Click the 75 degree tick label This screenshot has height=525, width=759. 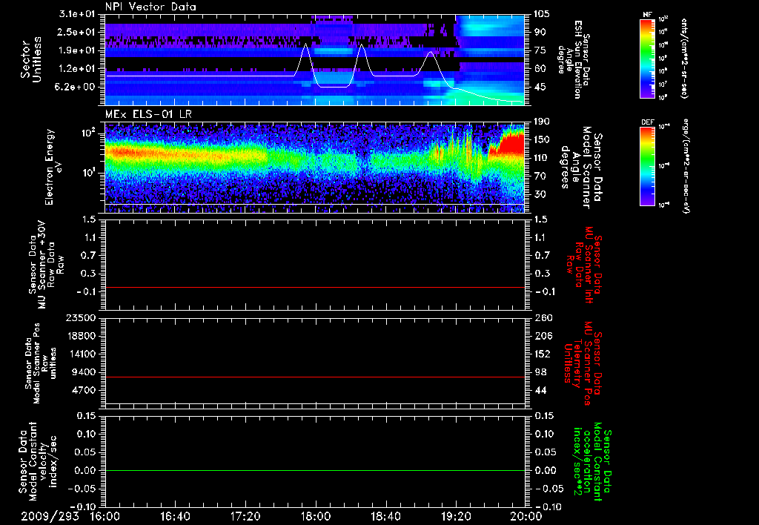tap(540, 50)
